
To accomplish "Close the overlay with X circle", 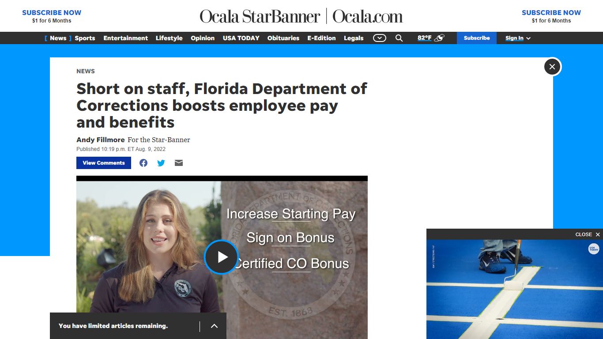I will tap(552, 67).
